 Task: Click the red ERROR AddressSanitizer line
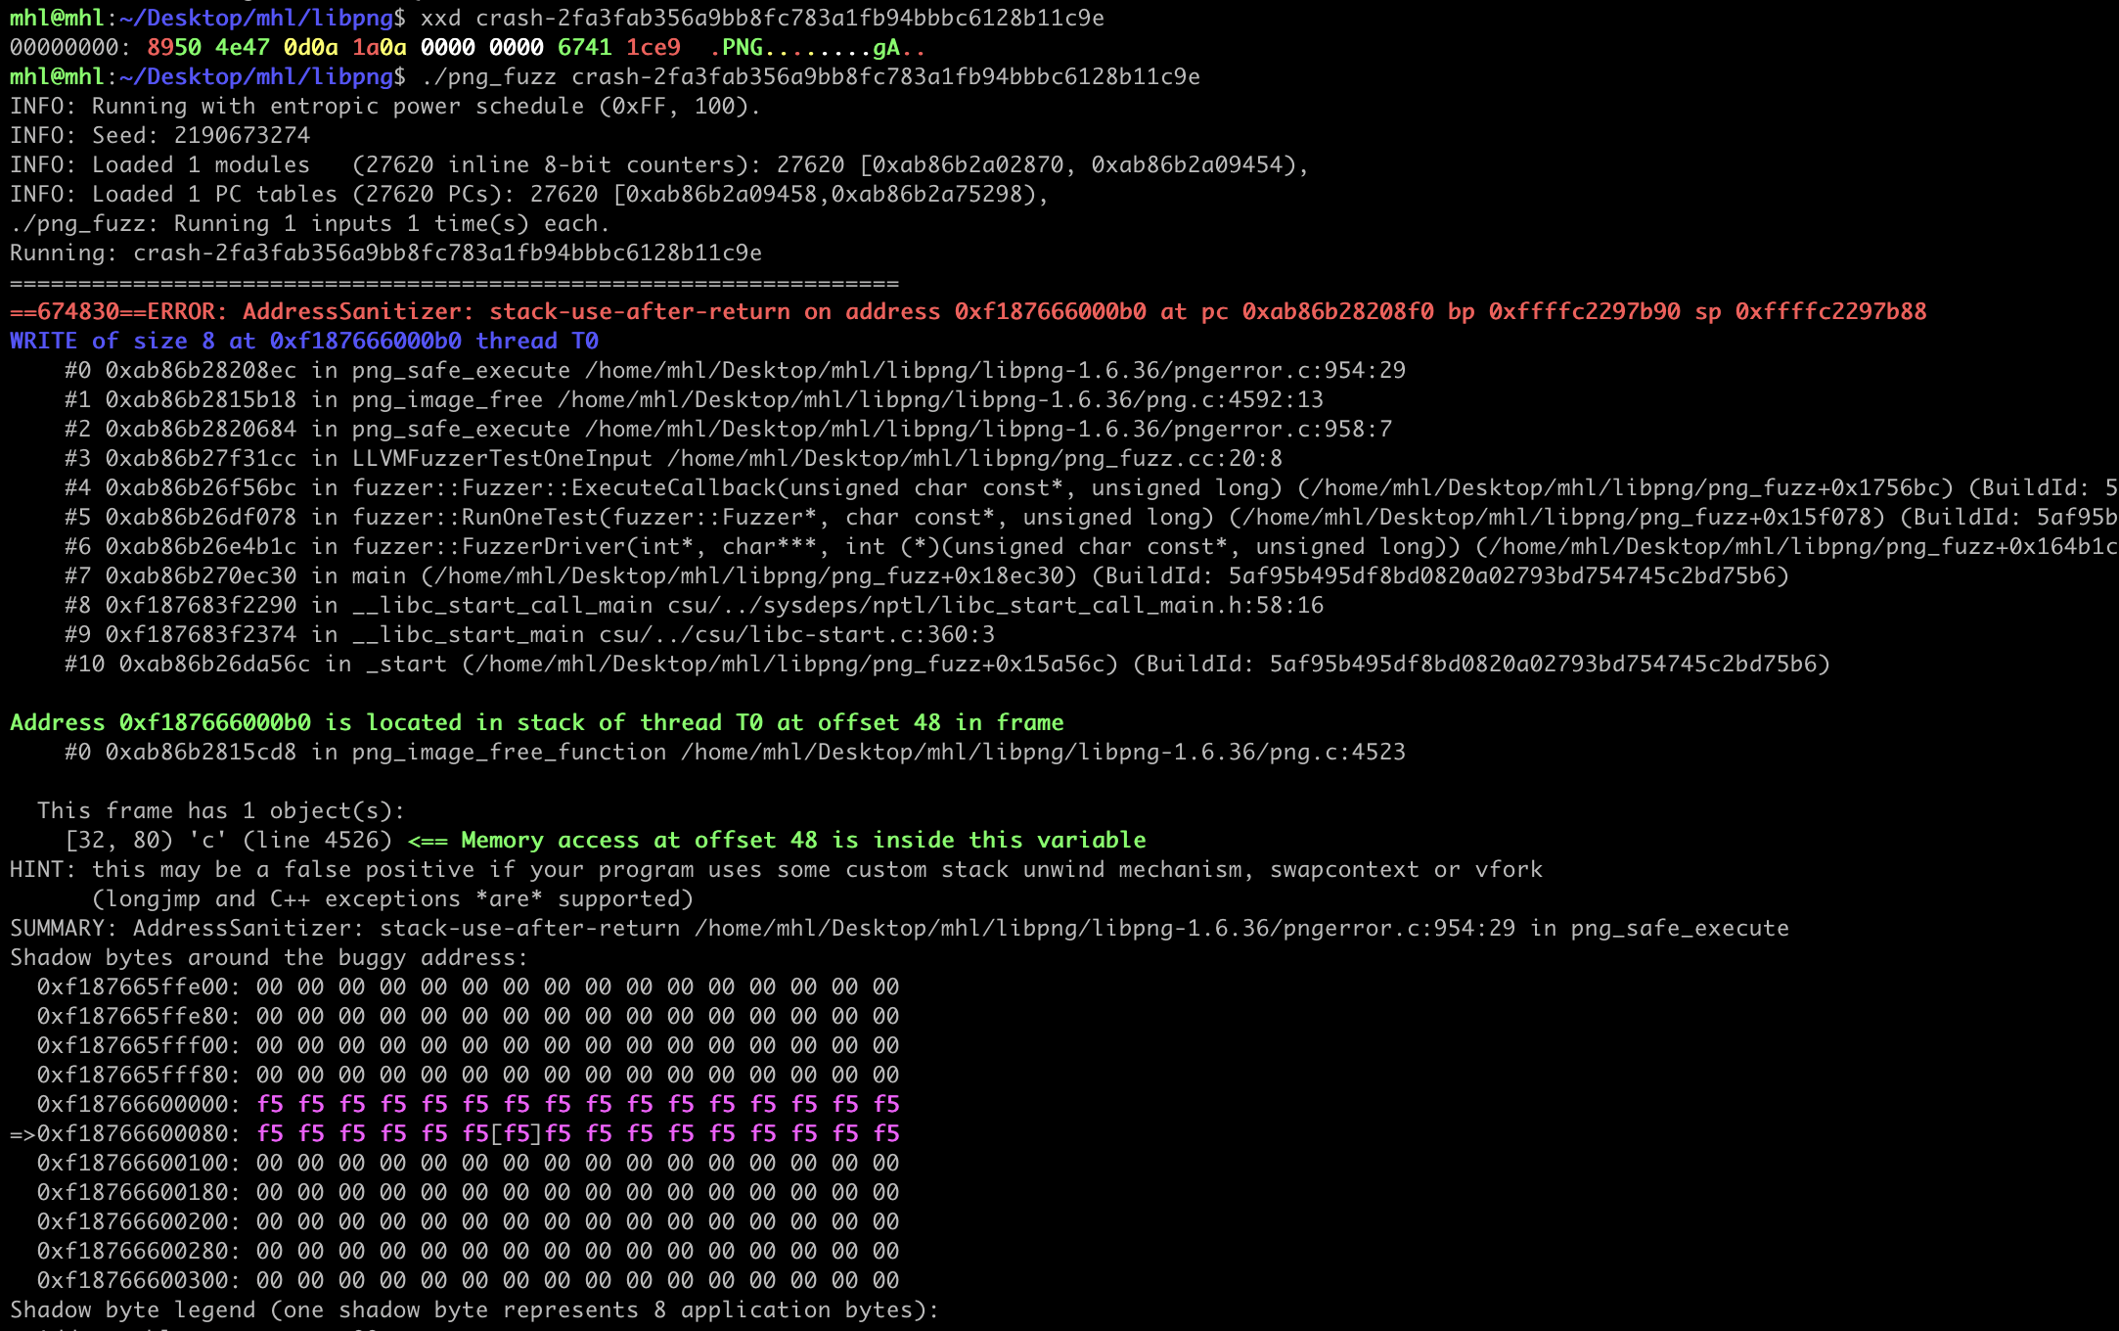(x=967, y=311)
